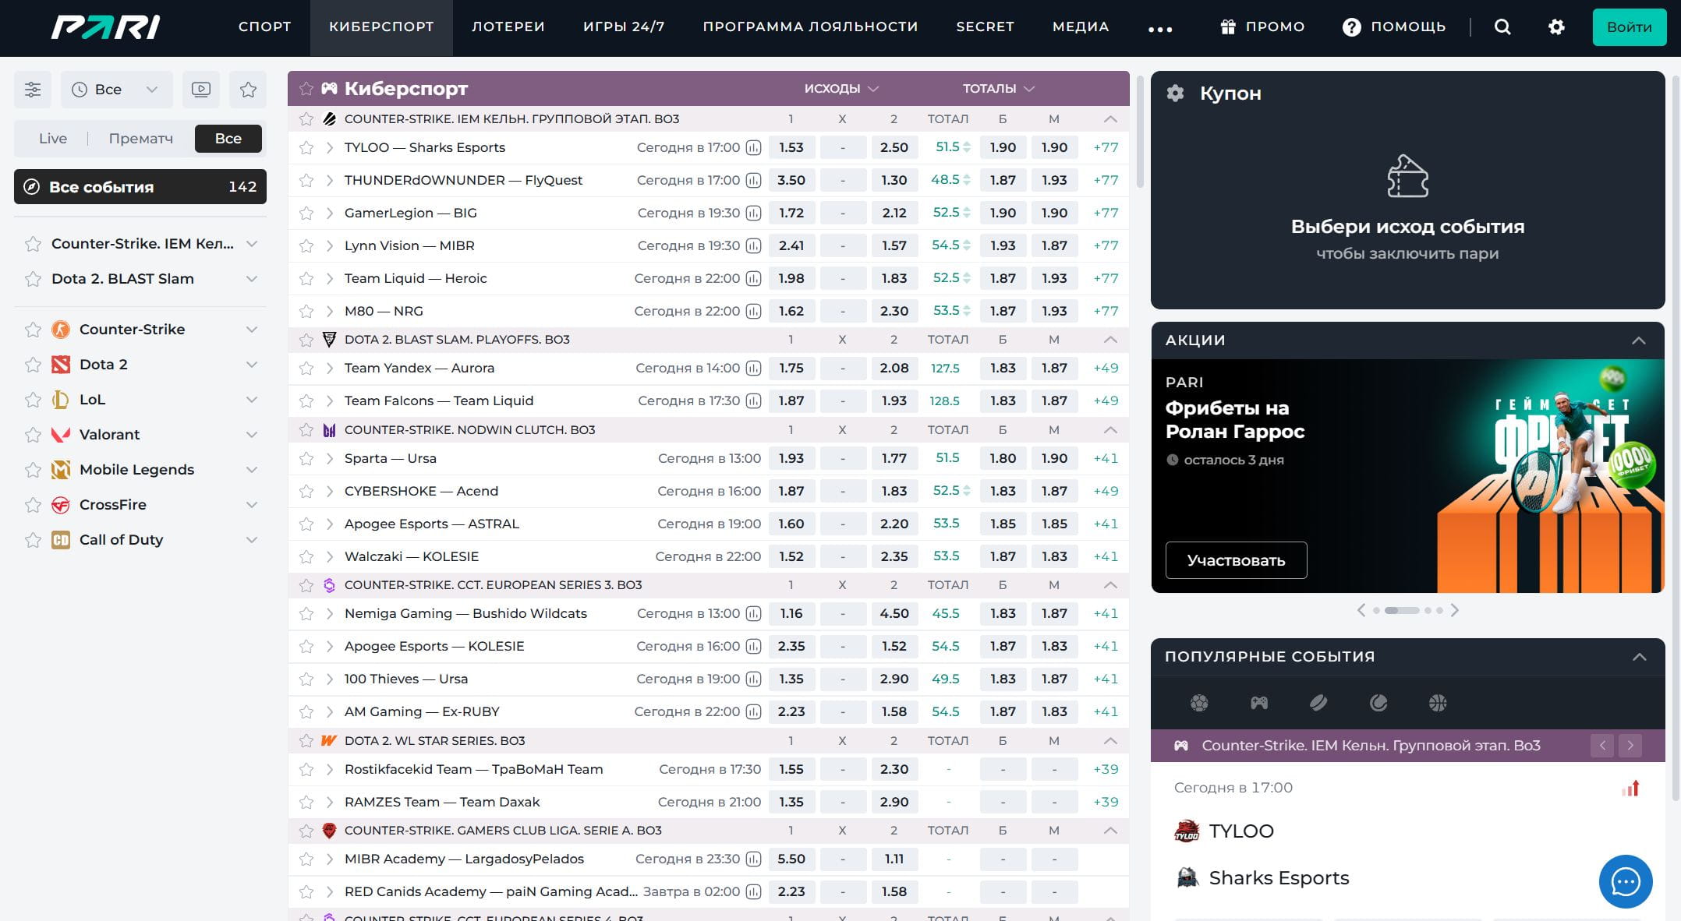Toggle favorite star for Valorant
Screen dimensions: 1681x921
[x=33, y=435]
